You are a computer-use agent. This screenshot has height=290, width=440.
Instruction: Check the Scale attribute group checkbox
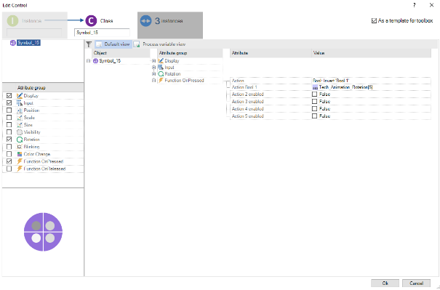pos(9,118)
